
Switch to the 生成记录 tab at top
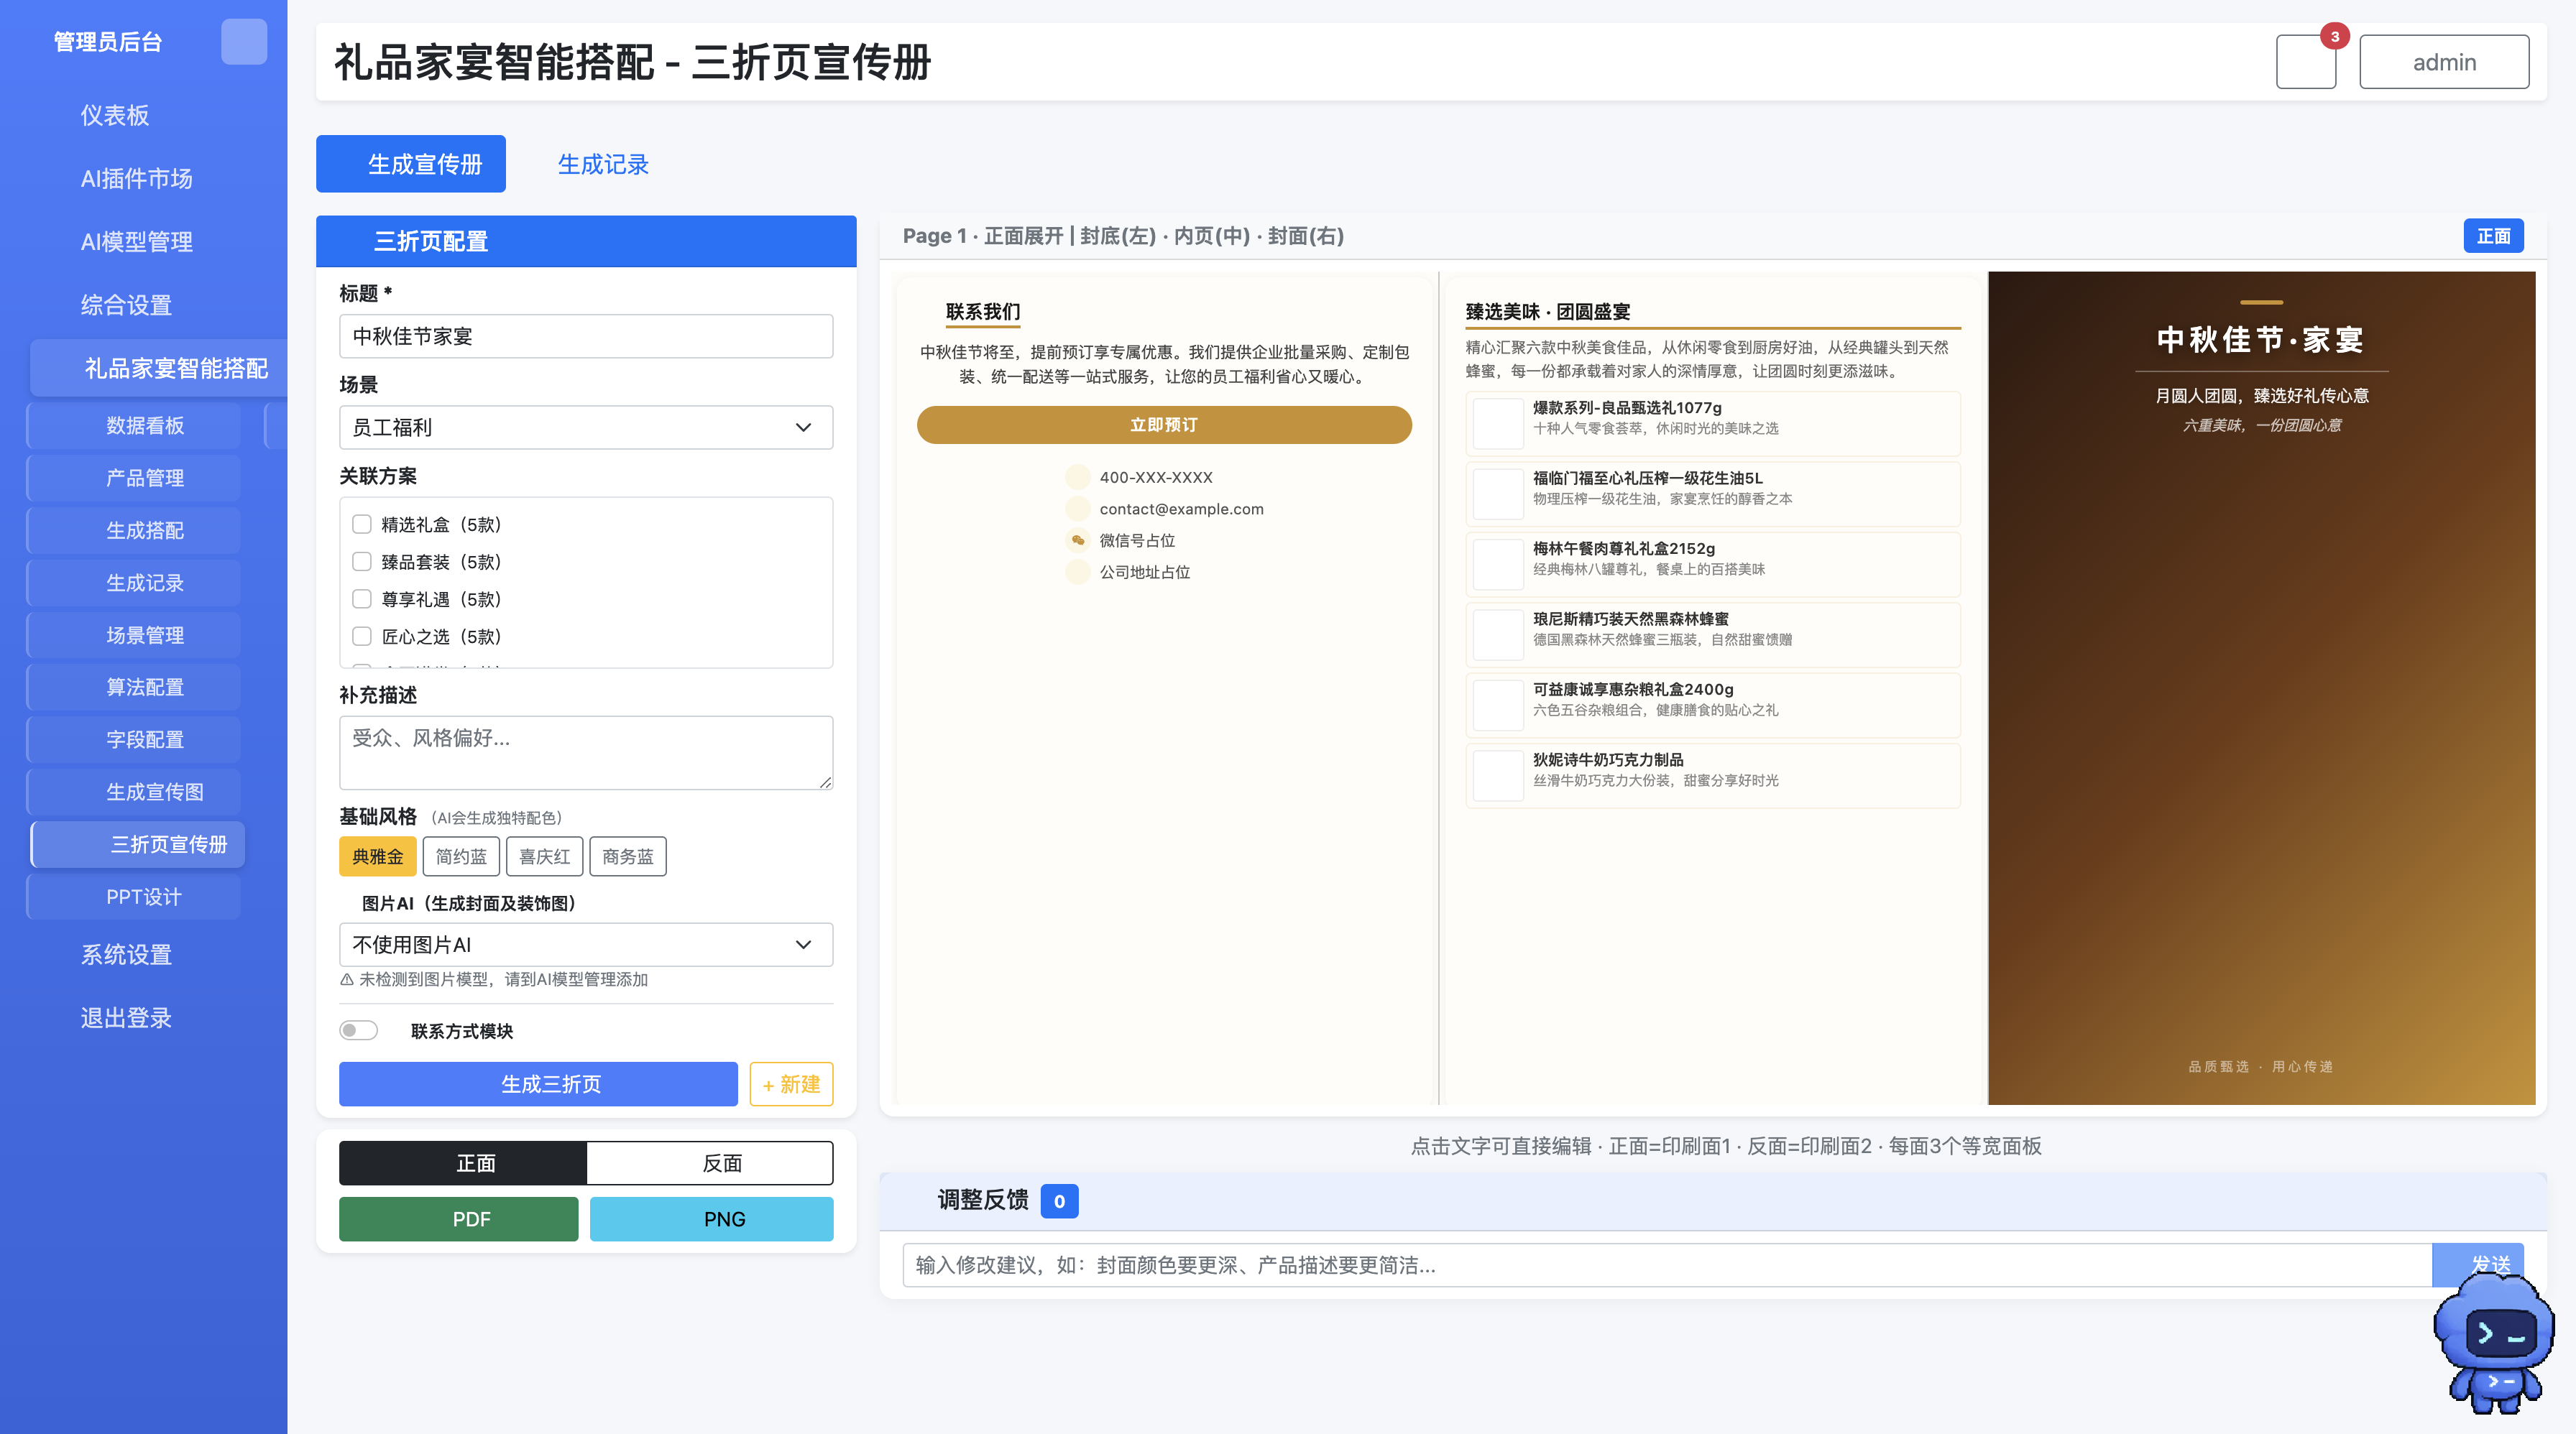[603, 164]
